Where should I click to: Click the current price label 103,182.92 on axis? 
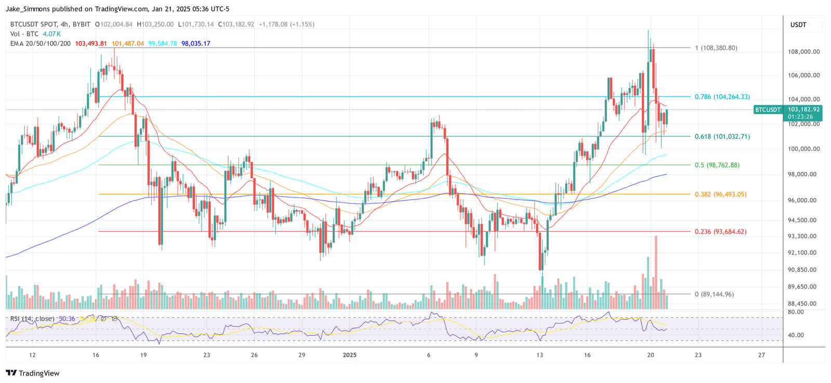803,109
